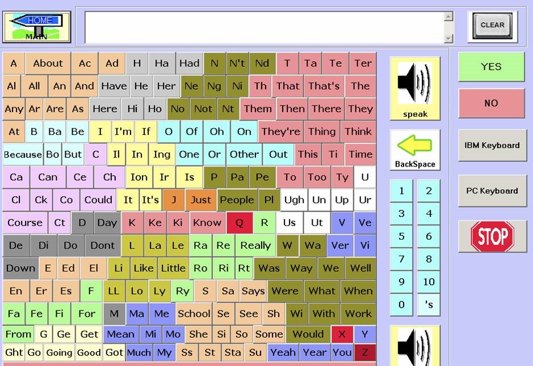This screenshot has width=533, height=366.
Task: Switch to the PC Keyboard
Action: (492, 191)
